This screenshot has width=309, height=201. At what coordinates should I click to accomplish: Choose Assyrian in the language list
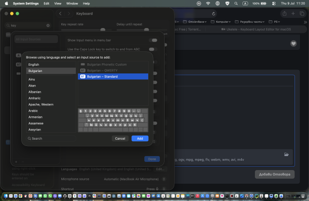point(51,129)
